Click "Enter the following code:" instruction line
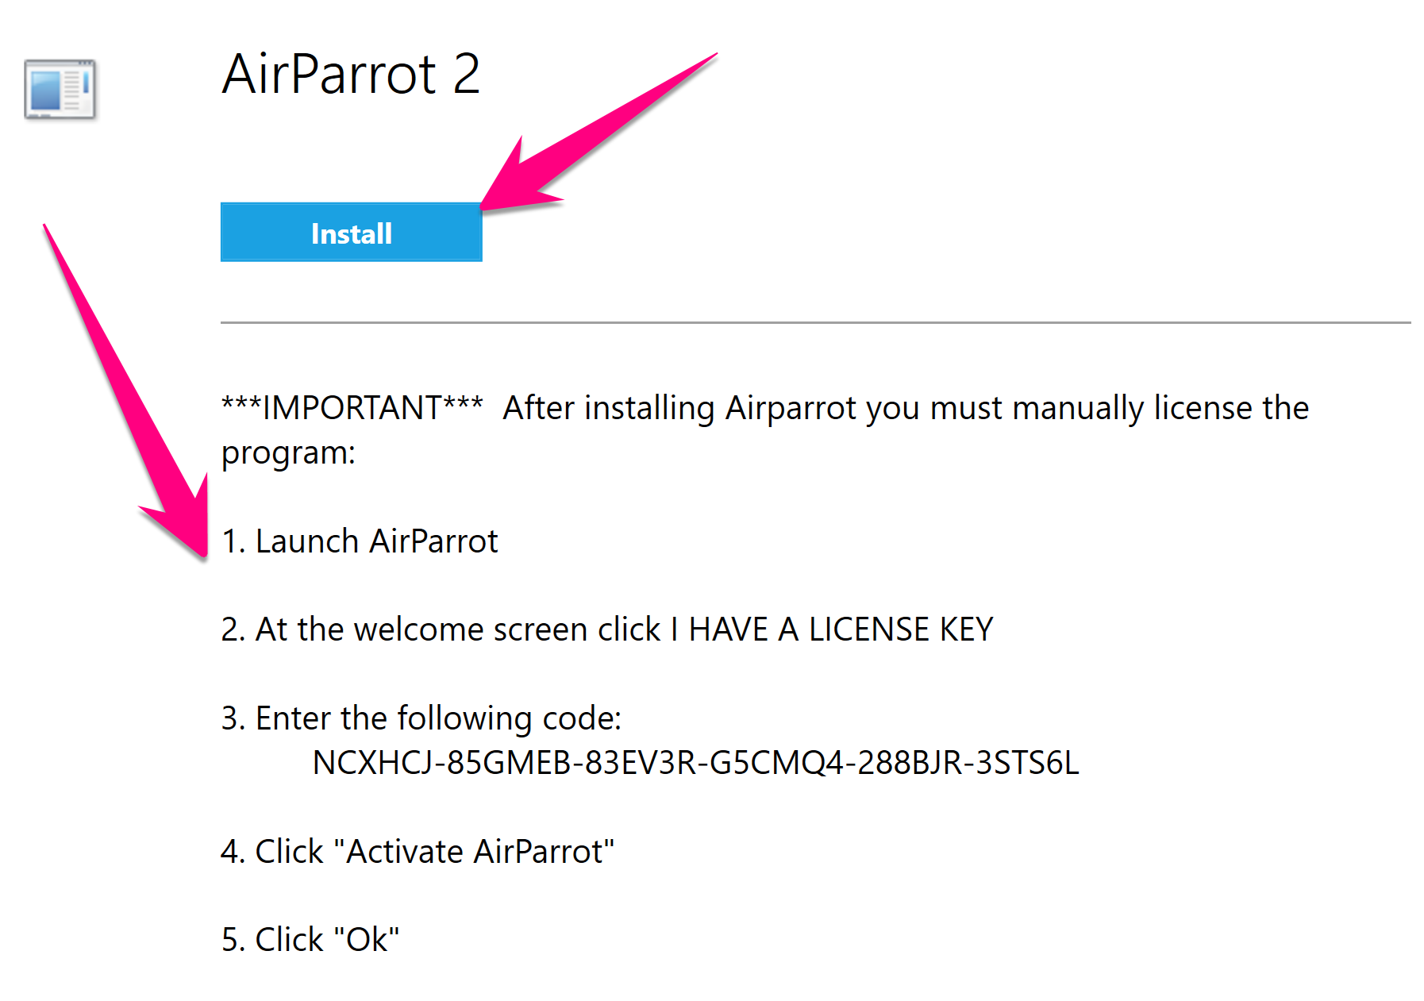Screen dimensions: 1424x1001 tap(438, 718)
